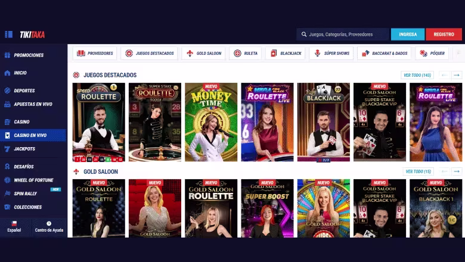Click the Casino sidebar icon
Image resolution: width=465 pixels, height=262 pixels.
pos(7,121)
